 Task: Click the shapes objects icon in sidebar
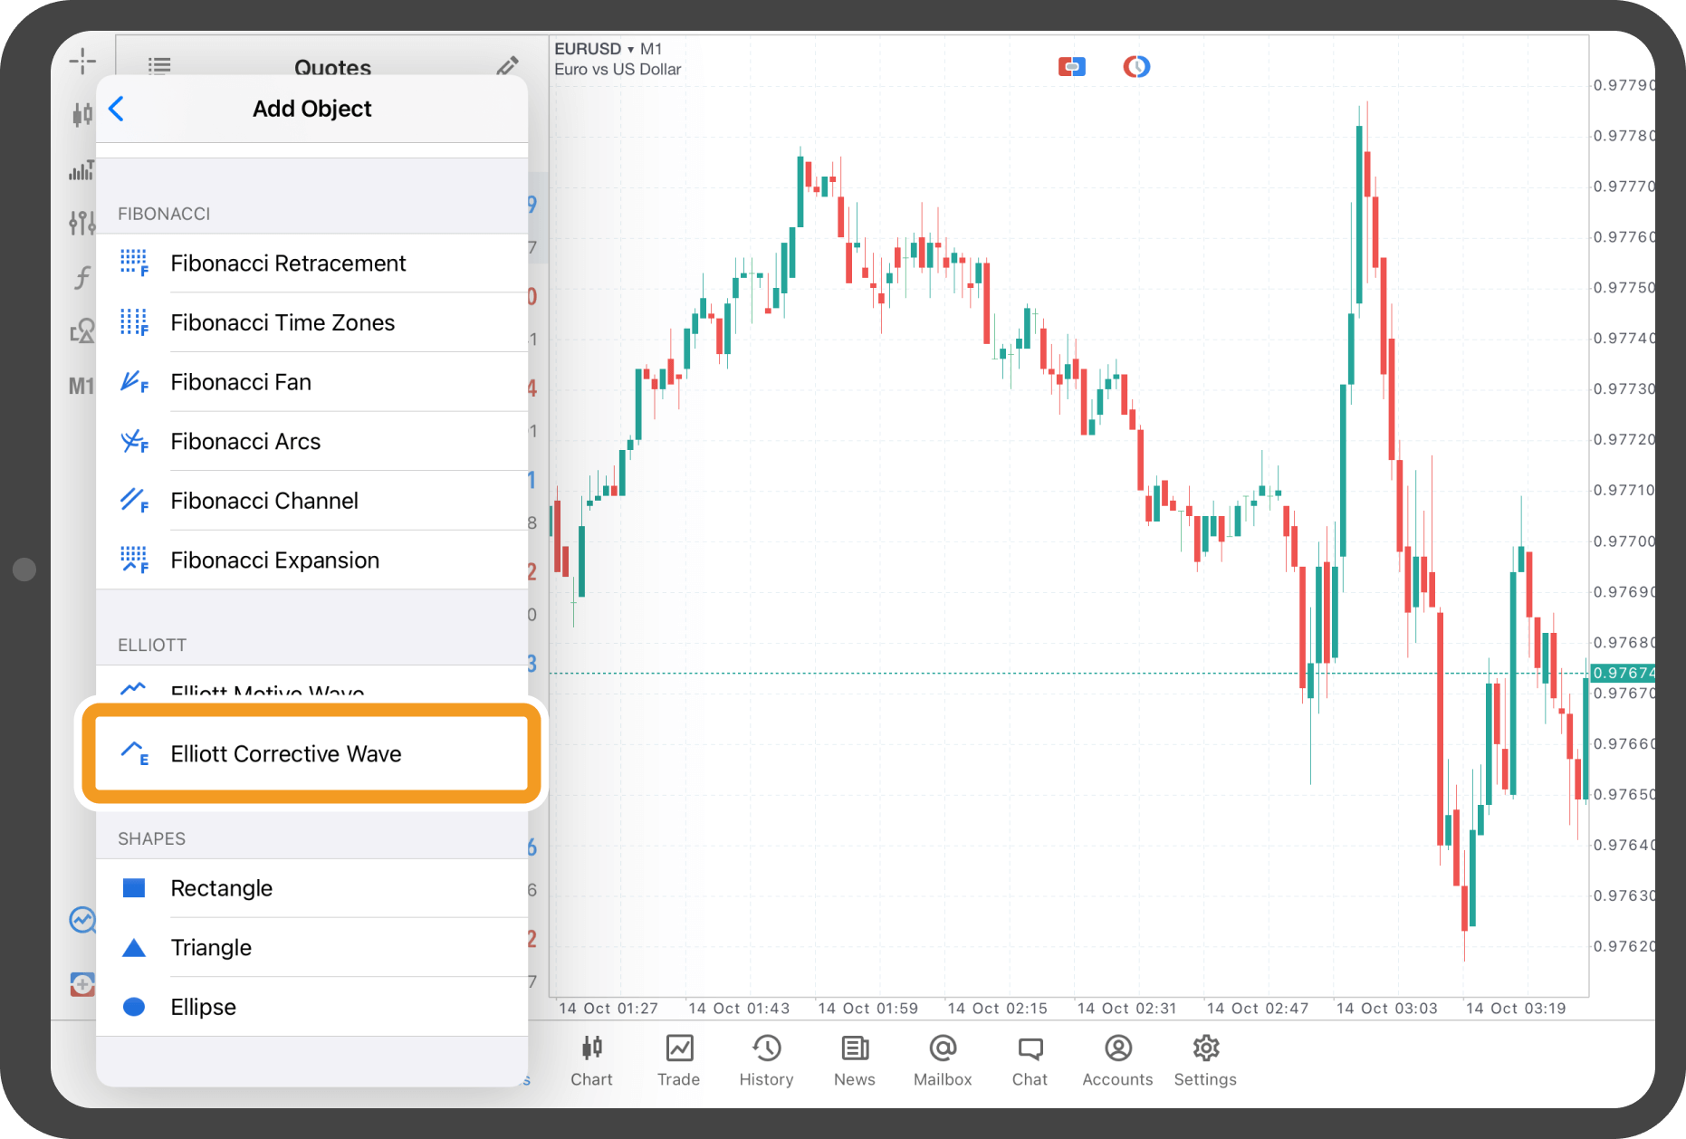click(x=82, y=331)
